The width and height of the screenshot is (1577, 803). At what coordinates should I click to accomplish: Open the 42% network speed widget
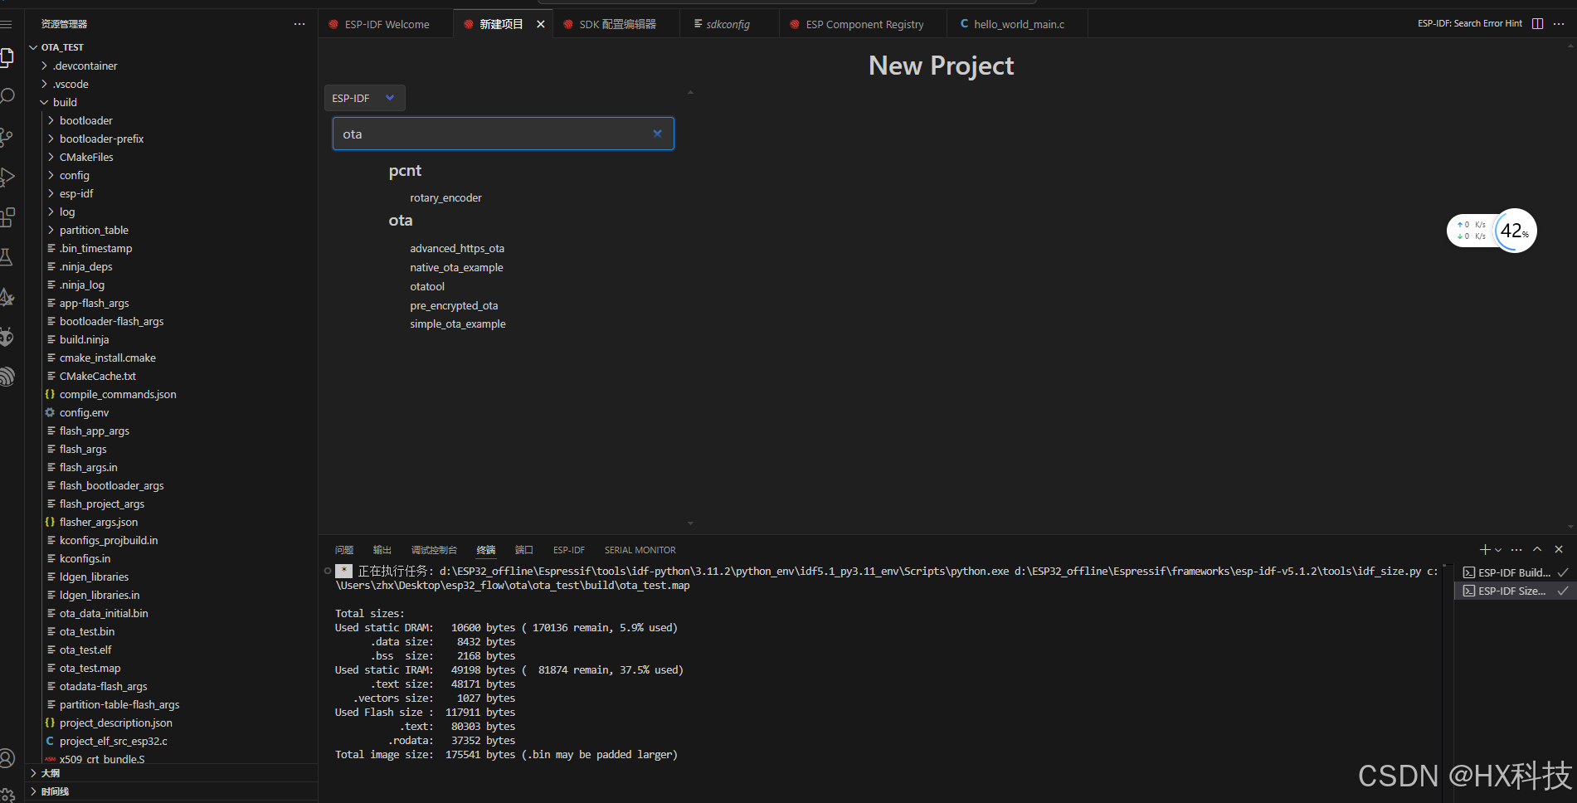[x=1515, y=231]
